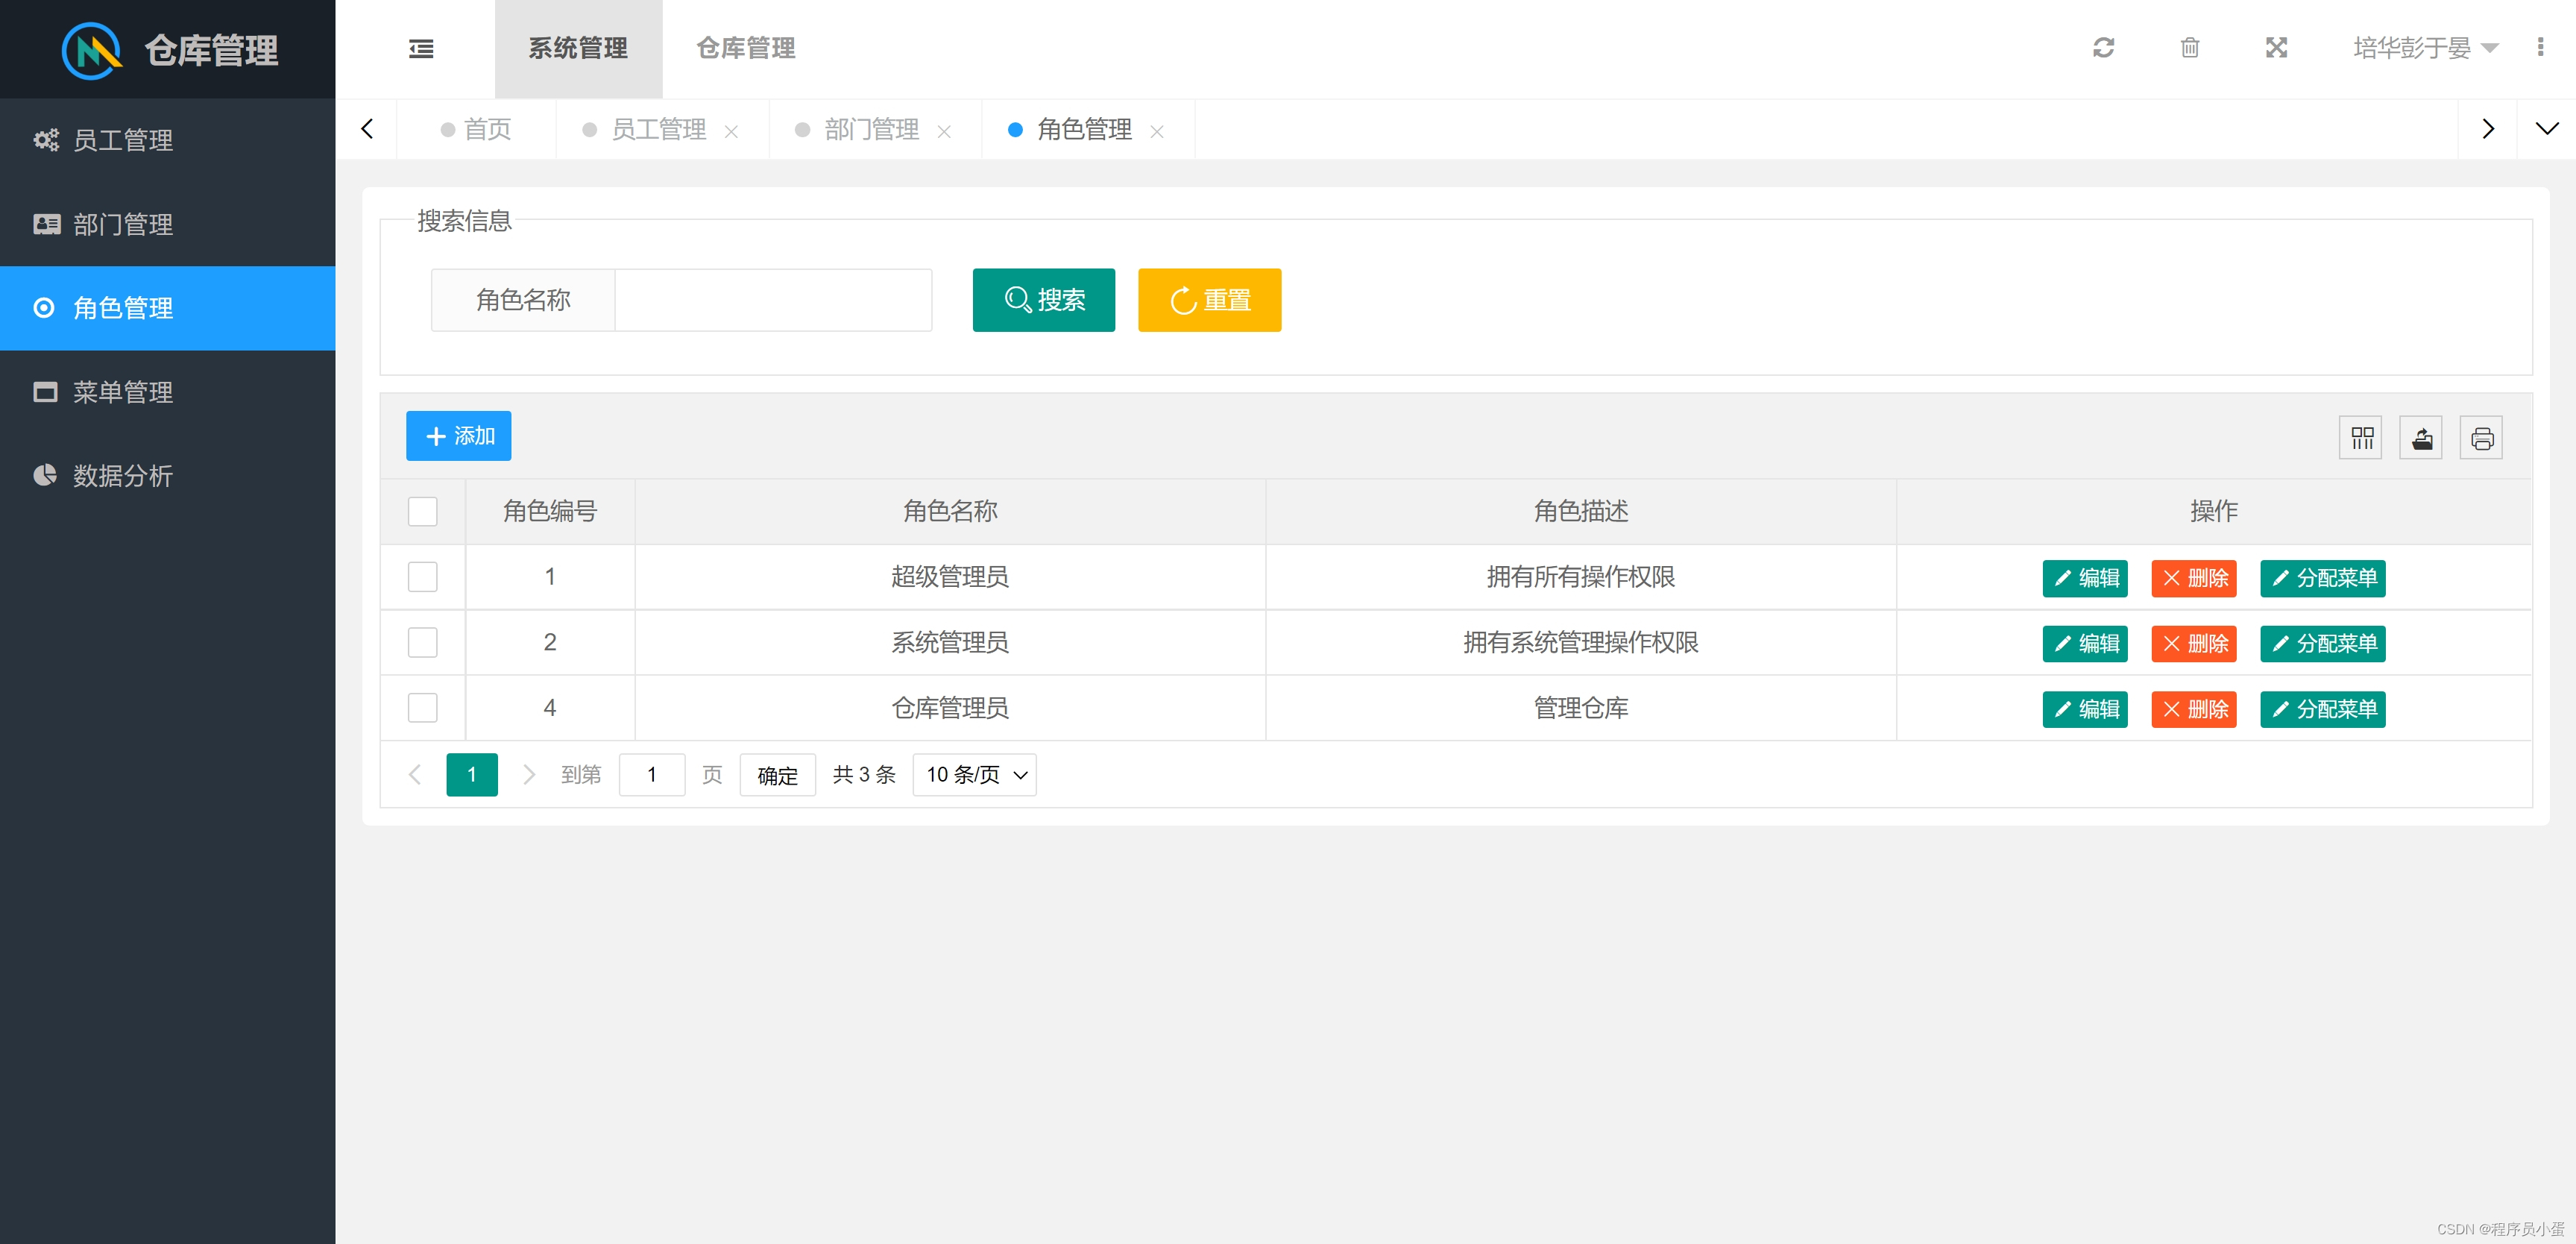Image resolution: width=2576 pixels, height=1244 pixels.
Task: Open the vertical dots menu at top right
Action: pyautogui.click(x=2541, y=48)
